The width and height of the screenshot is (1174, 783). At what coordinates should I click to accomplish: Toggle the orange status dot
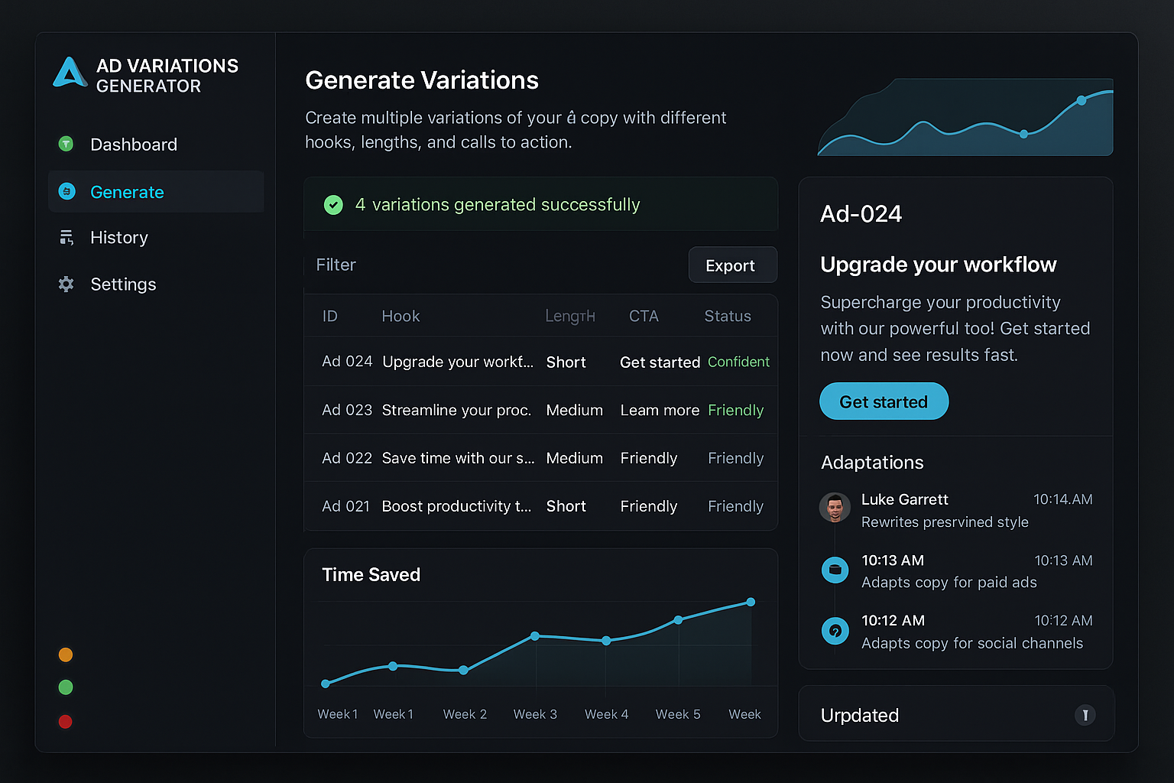coord(65,655)
